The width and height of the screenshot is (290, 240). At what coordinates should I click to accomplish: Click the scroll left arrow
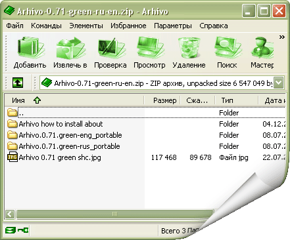pyautogui.click(x=10, y=214)
